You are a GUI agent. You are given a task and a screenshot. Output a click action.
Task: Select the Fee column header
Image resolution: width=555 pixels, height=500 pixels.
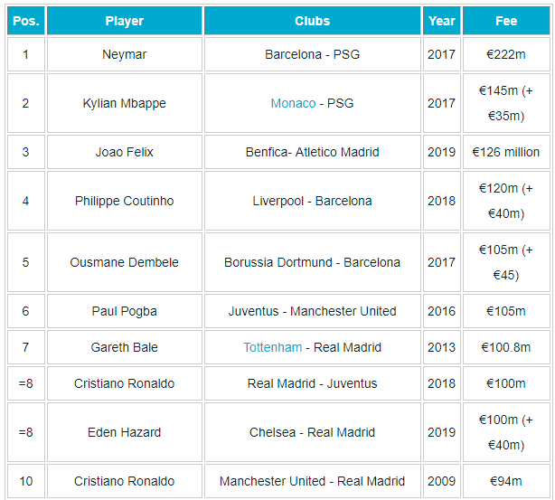pos(505,21)
